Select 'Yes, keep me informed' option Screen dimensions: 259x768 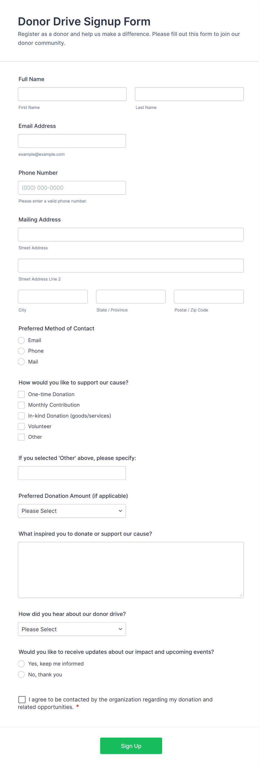click(21, 664)
